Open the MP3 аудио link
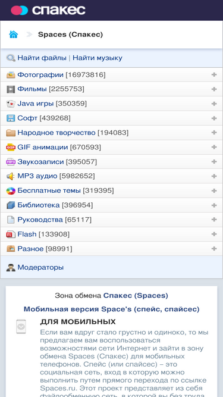Screen dimensions: 223x397 (37, 176)
